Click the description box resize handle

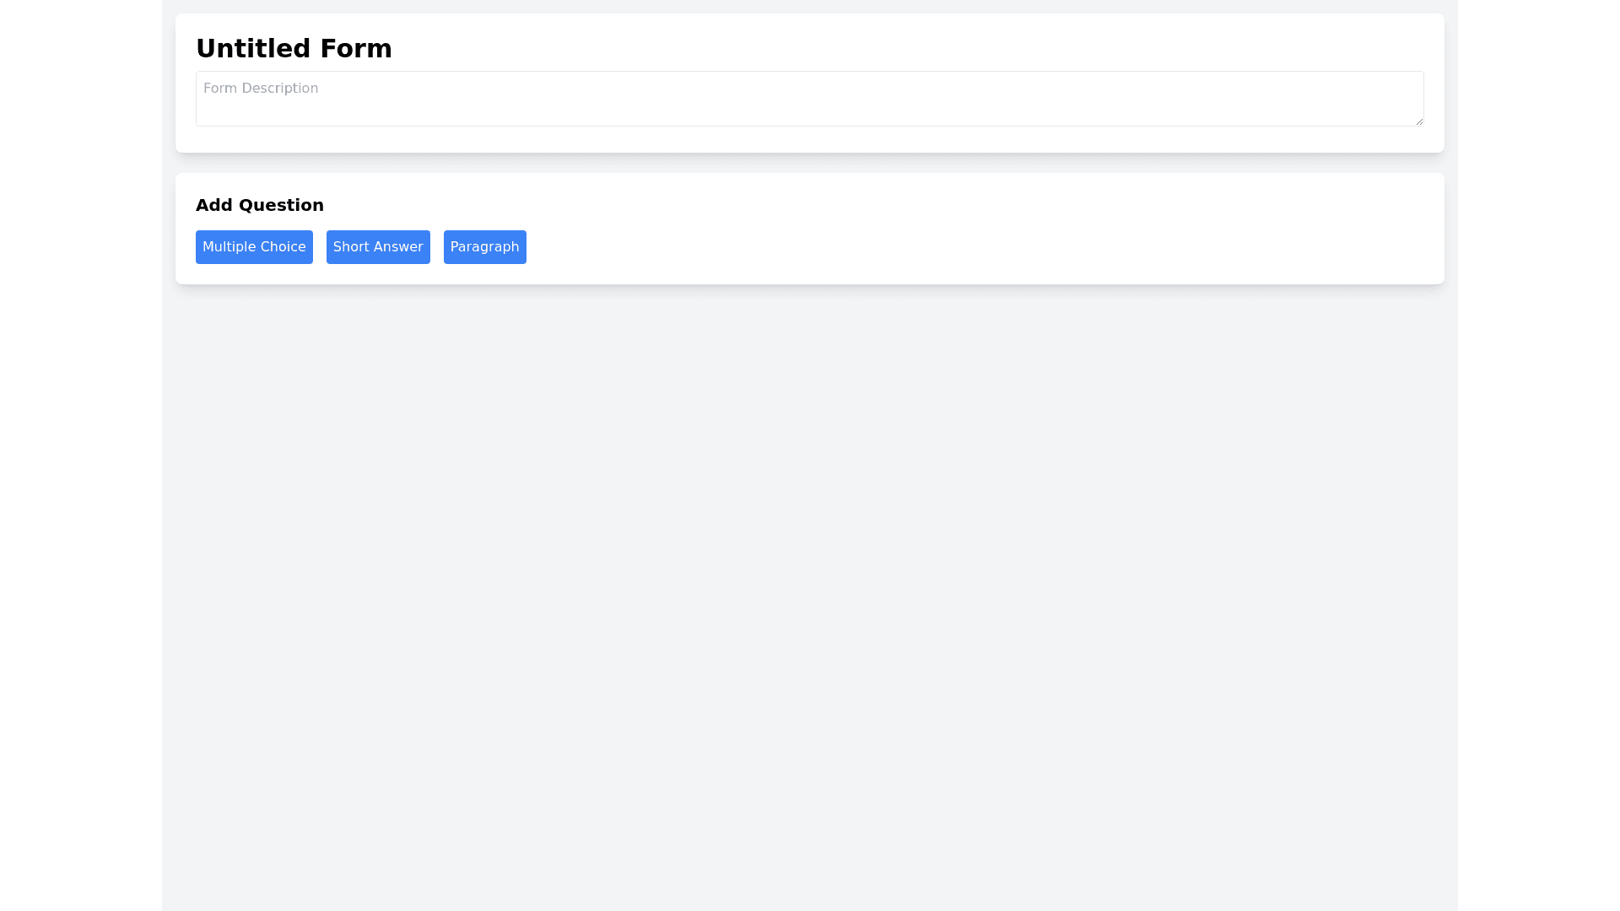pos(1419,121)
